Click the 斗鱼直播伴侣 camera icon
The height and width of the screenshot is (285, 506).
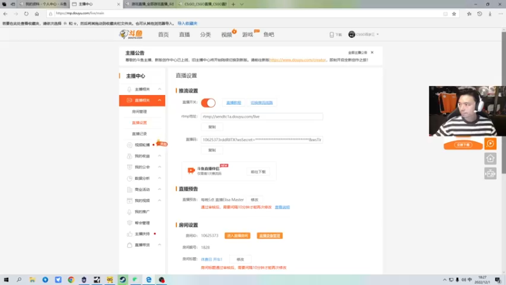coord(191,170)
